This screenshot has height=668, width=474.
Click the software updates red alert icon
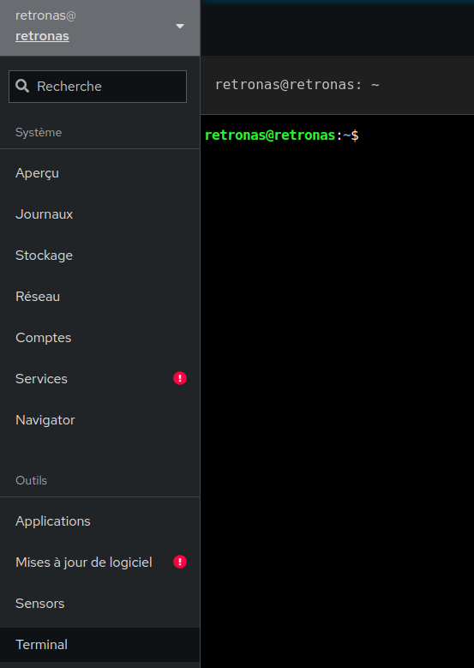tap(180, 562)
